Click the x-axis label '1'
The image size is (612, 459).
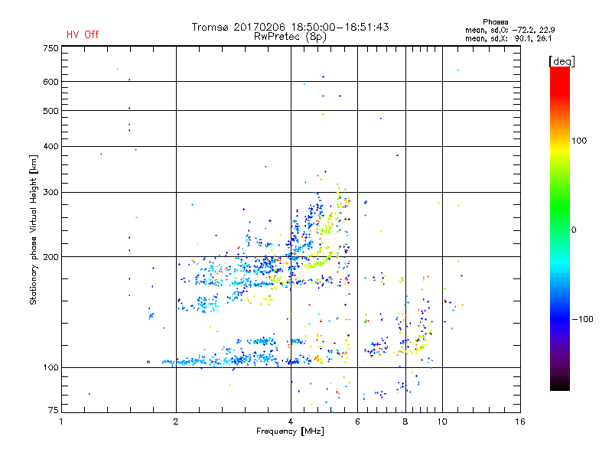(61, 422)
